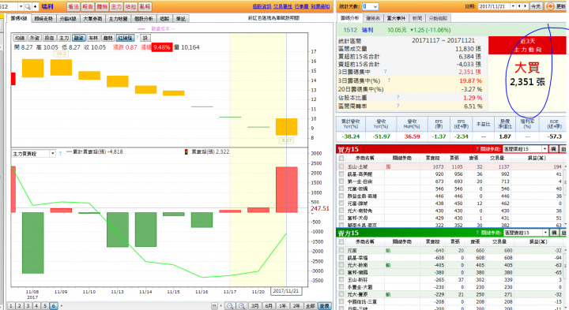Open the 交易屬性 link
Screen dimensions: 569x310
(x=282, y=6)
